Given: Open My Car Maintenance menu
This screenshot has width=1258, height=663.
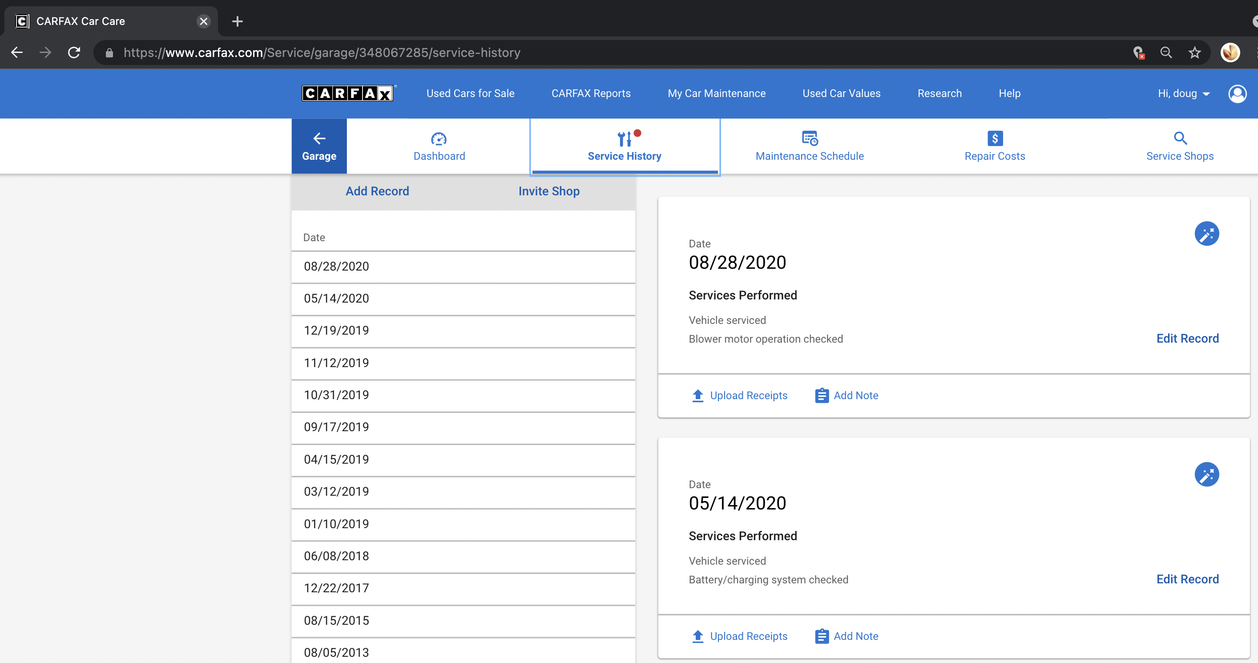Looking at the screenshot, I should pyautogui.click(x=716, y=93).
